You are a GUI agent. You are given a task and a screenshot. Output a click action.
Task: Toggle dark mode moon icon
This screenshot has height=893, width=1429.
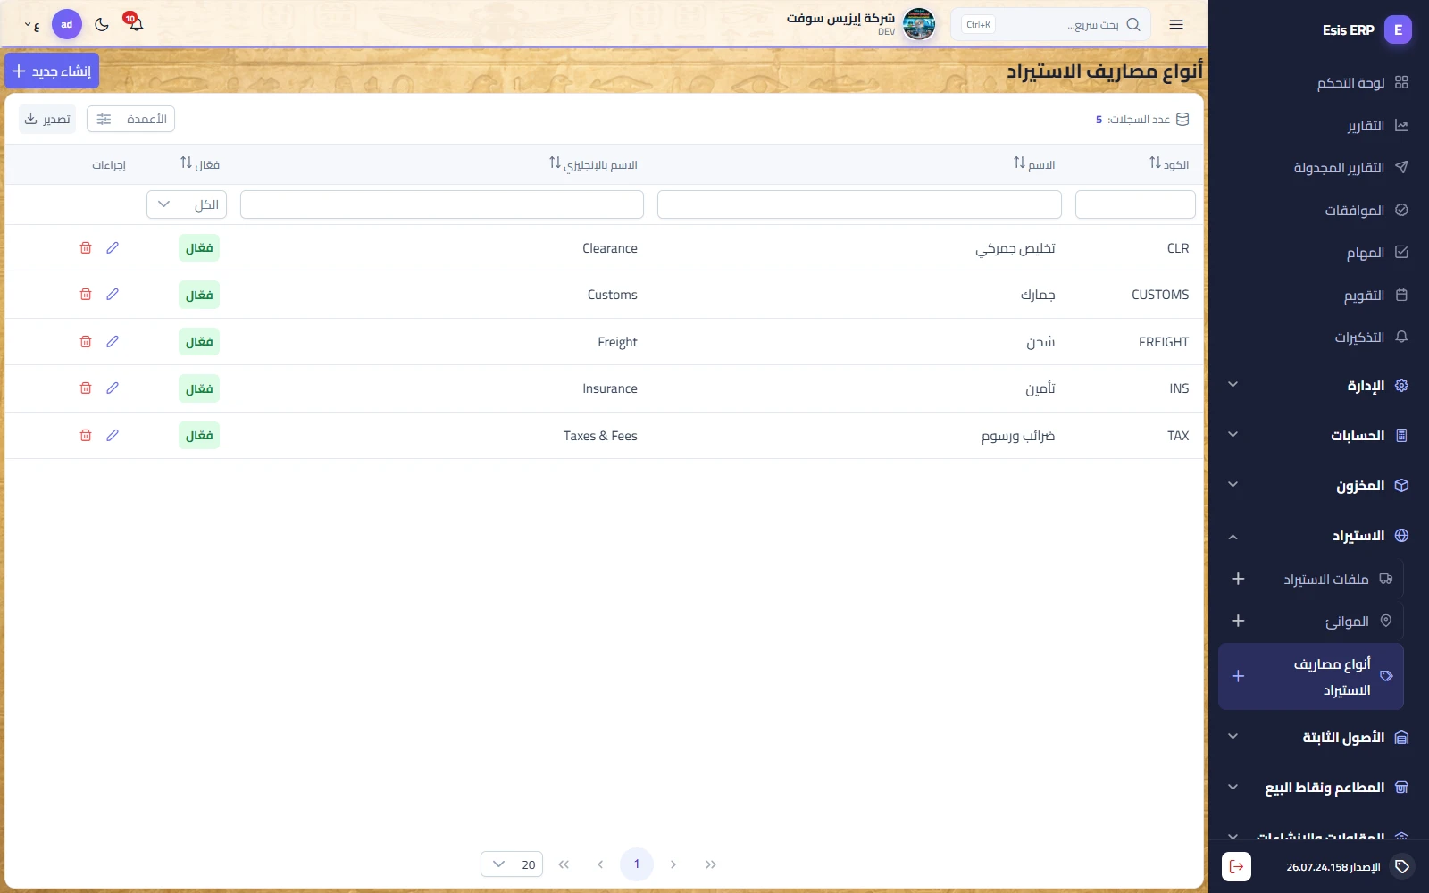[x=102, y=24]
